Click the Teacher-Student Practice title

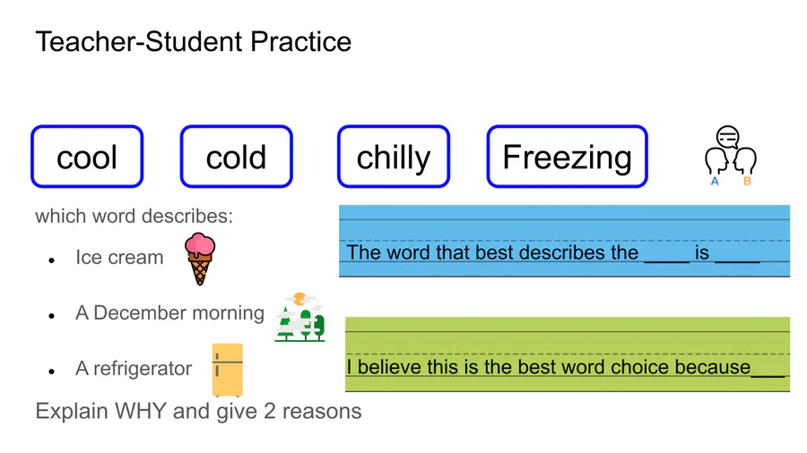point(194,41)
